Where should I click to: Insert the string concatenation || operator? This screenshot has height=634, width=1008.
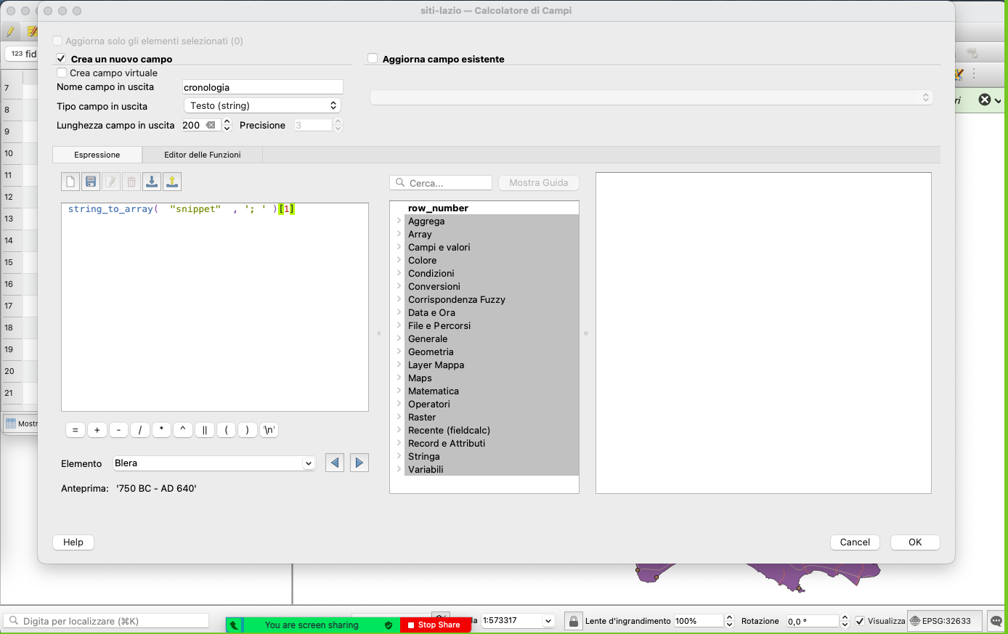(x=204, y=430)
